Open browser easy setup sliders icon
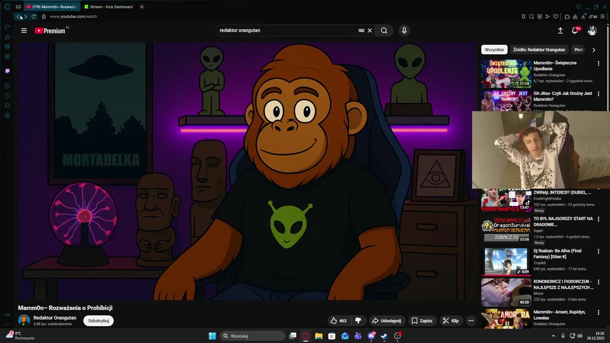 [603, 17]
